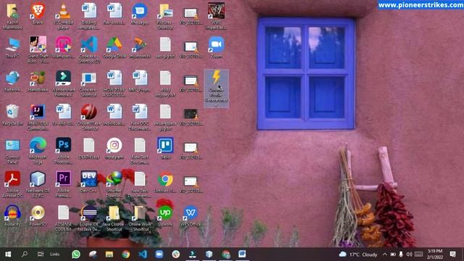
Task: Open taskbar Search
Action: 25,254
